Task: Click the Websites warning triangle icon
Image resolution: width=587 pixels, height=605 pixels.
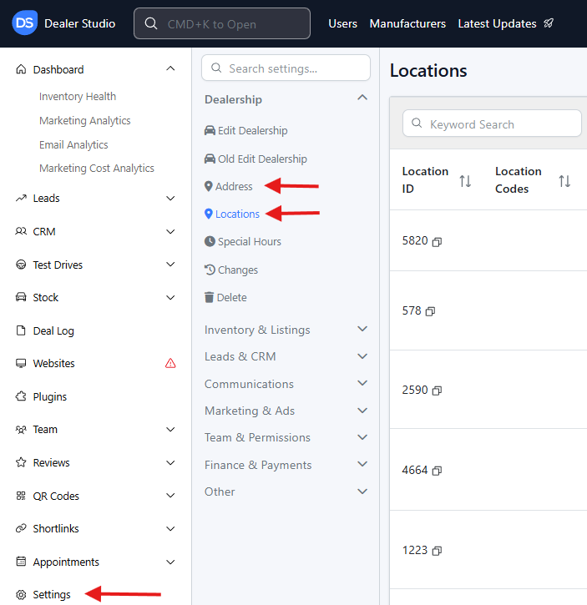Action: tap(170, 363)
